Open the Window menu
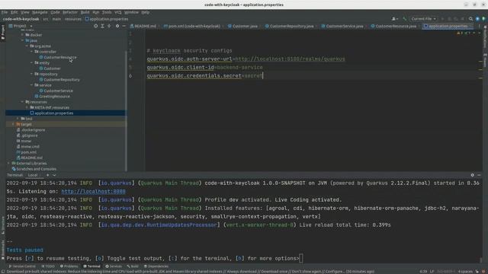488x274 pixels. (x=131, y=12)
